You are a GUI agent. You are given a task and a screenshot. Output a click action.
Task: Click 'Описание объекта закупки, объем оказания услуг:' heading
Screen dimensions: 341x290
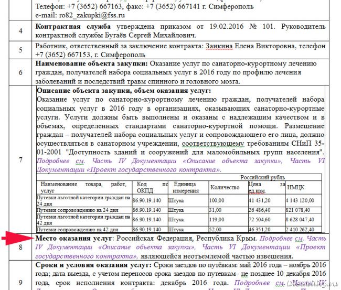point(124,91)
